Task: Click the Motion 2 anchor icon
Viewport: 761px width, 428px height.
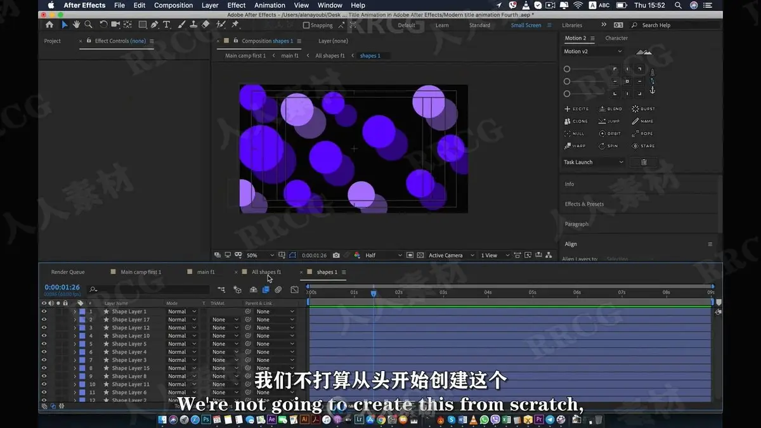Action: pyautogui.click(x=652, y=91)
